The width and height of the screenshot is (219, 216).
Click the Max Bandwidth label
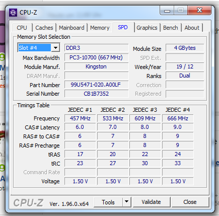click(x=41, y=58)
